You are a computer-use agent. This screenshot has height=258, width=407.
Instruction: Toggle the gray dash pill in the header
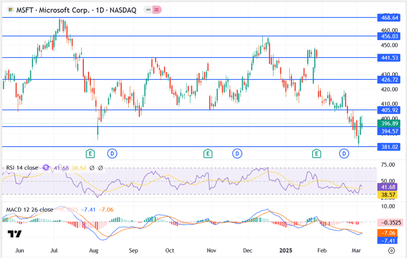click(x=148, y=10)
